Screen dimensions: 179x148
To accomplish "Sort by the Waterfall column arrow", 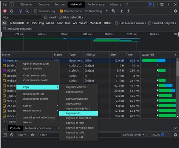I will tap(175, 55).
